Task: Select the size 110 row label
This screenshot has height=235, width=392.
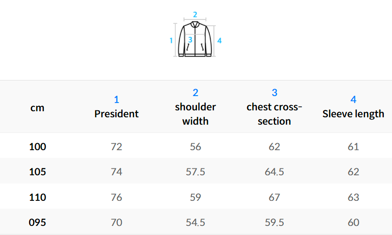Action: [37, 197]
